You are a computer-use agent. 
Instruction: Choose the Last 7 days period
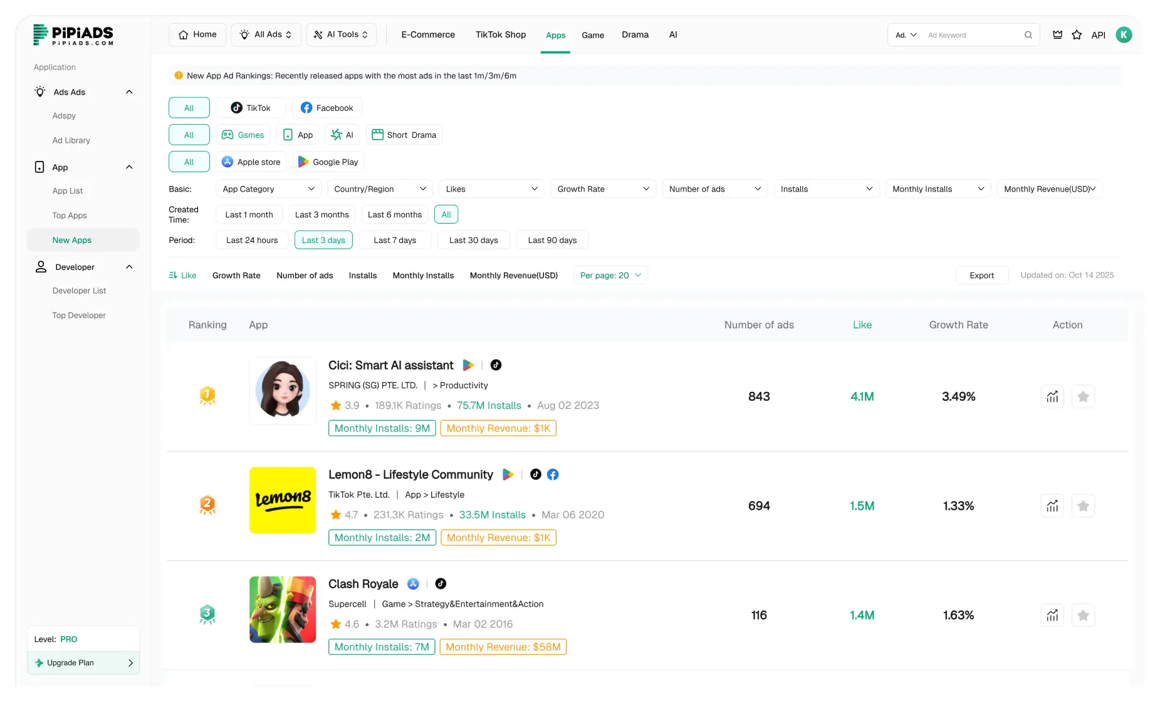tap(395, 240)
